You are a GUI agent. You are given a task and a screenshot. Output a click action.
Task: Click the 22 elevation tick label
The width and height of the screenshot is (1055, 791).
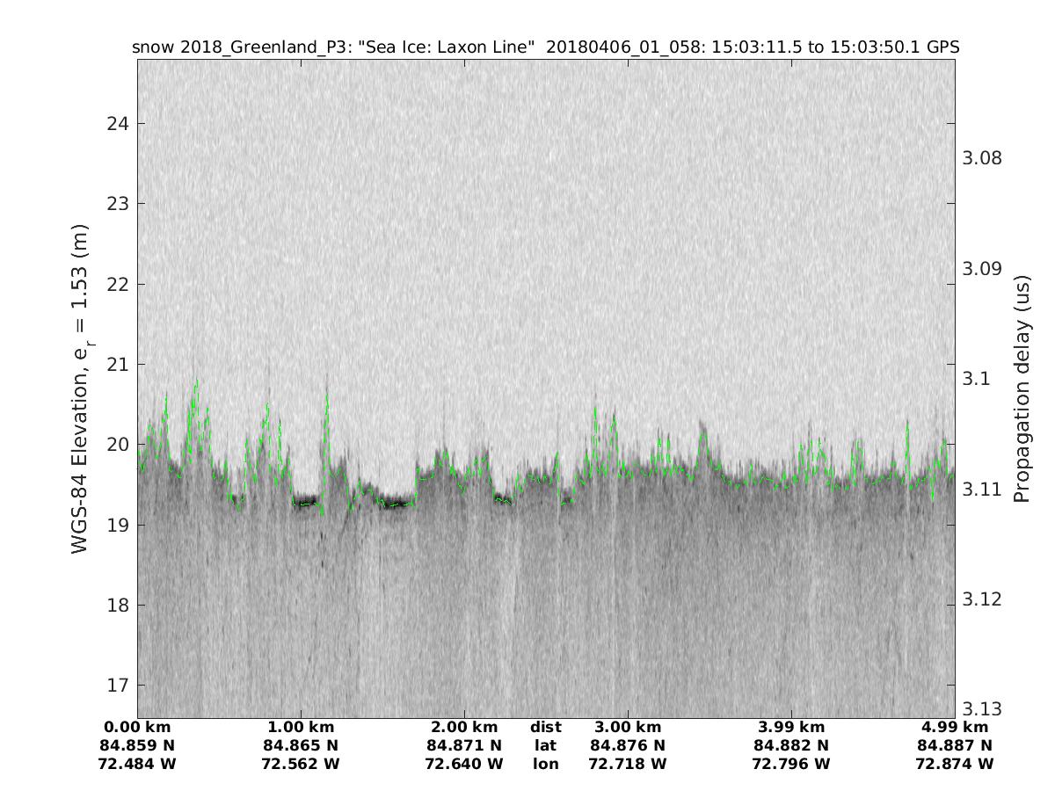(x=118, y=284)
